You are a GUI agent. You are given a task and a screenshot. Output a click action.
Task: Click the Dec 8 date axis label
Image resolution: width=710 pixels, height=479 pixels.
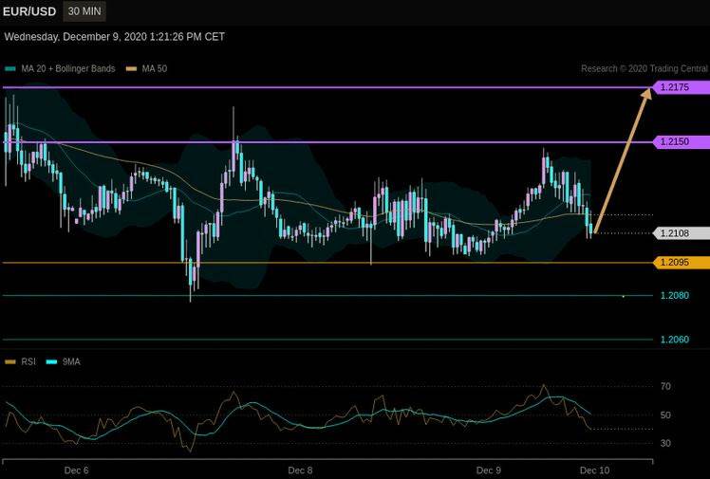pos(300,470)
